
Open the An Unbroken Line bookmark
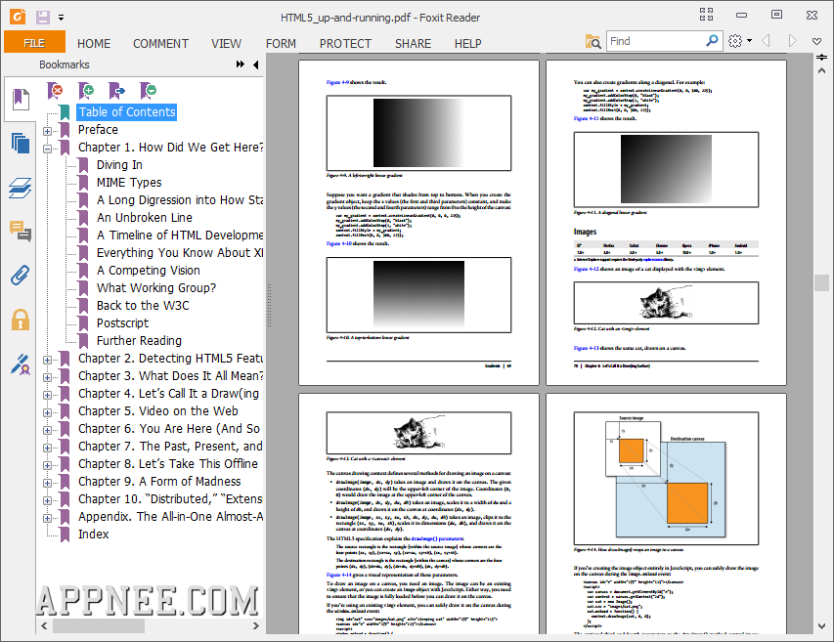point(144,217)
